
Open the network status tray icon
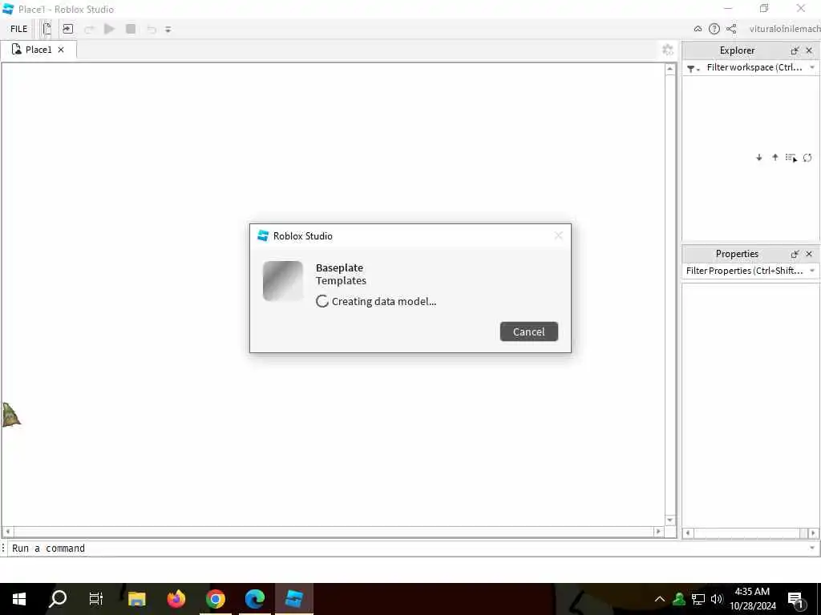698,599
